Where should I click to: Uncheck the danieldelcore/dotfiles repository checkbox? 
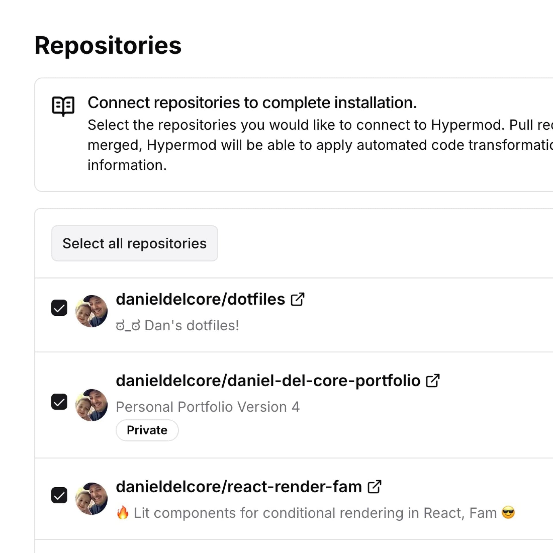pos(59,308)
